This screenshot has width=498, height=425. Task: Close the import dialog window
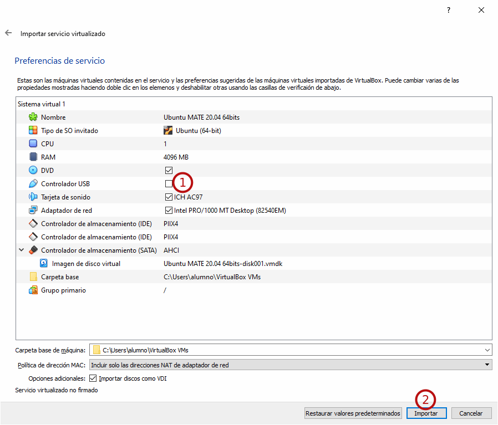(x=481, y=10)
